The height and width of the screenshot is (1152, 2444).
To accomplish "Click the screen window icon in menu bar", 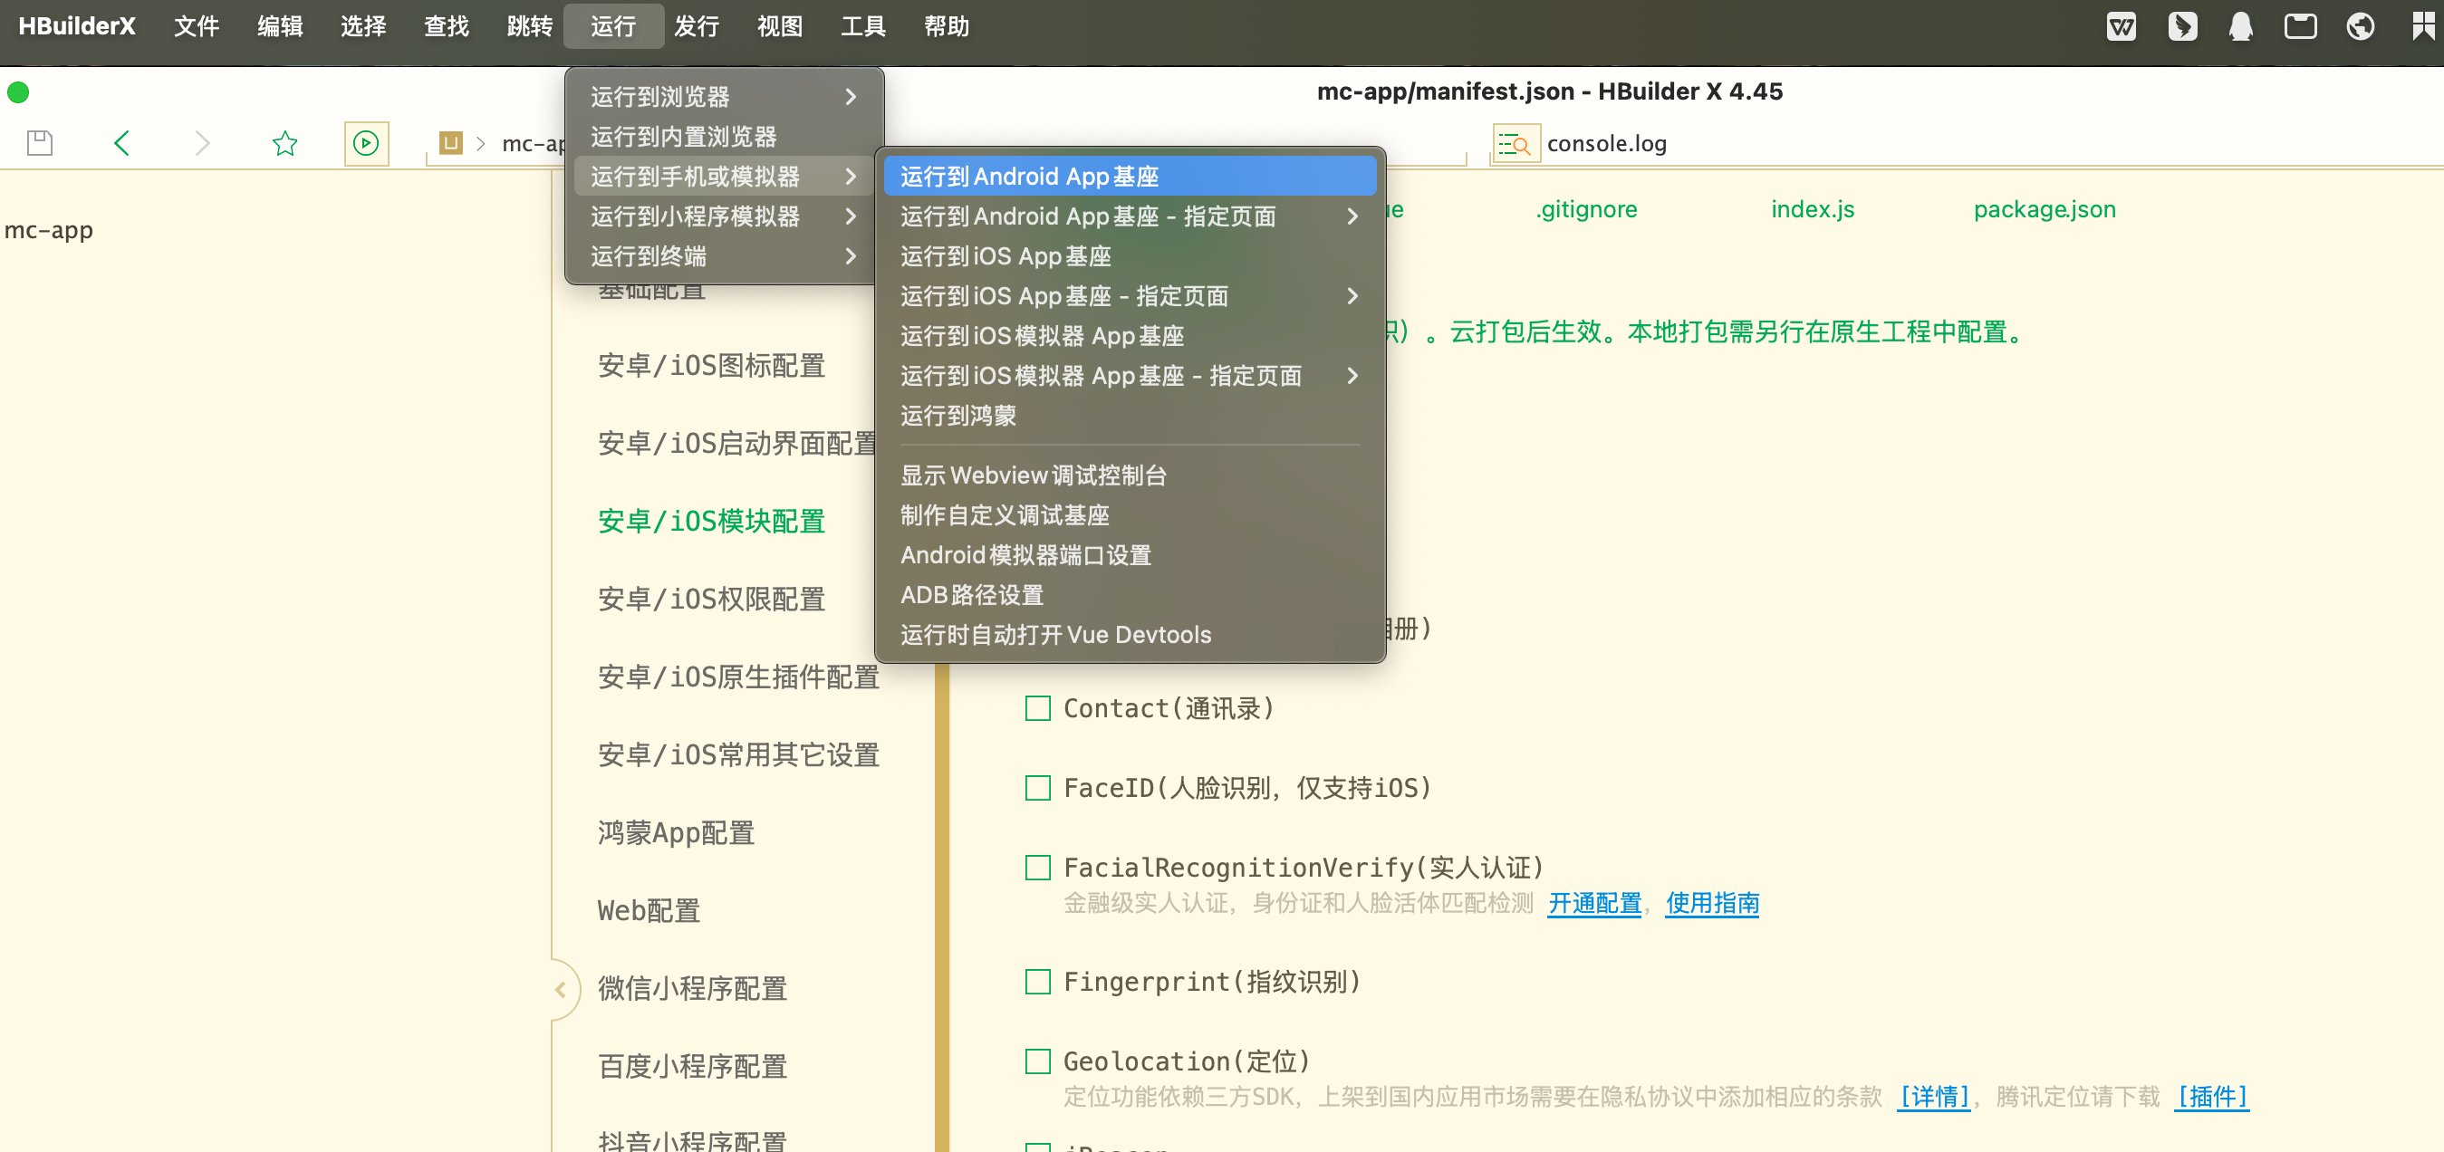I will coord(2300,26).
